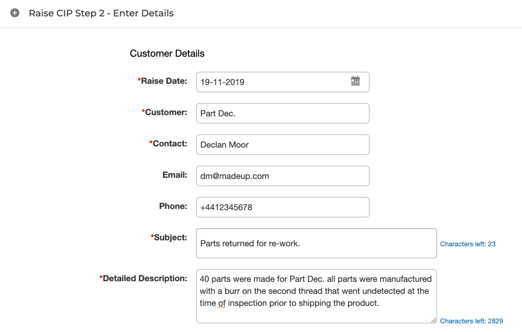Open the Raise Date calendar picker icon
The width and height of the screenshot is (522, 332).
click(x=355, y=81)
